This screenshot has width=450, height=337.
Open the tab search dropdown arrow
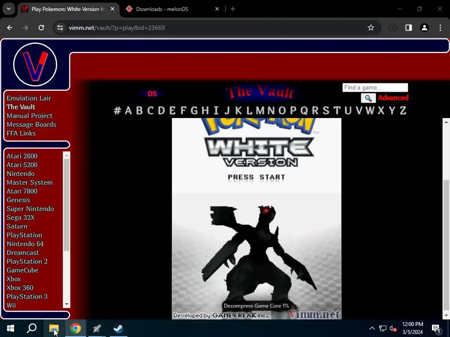tap(9, 9)
